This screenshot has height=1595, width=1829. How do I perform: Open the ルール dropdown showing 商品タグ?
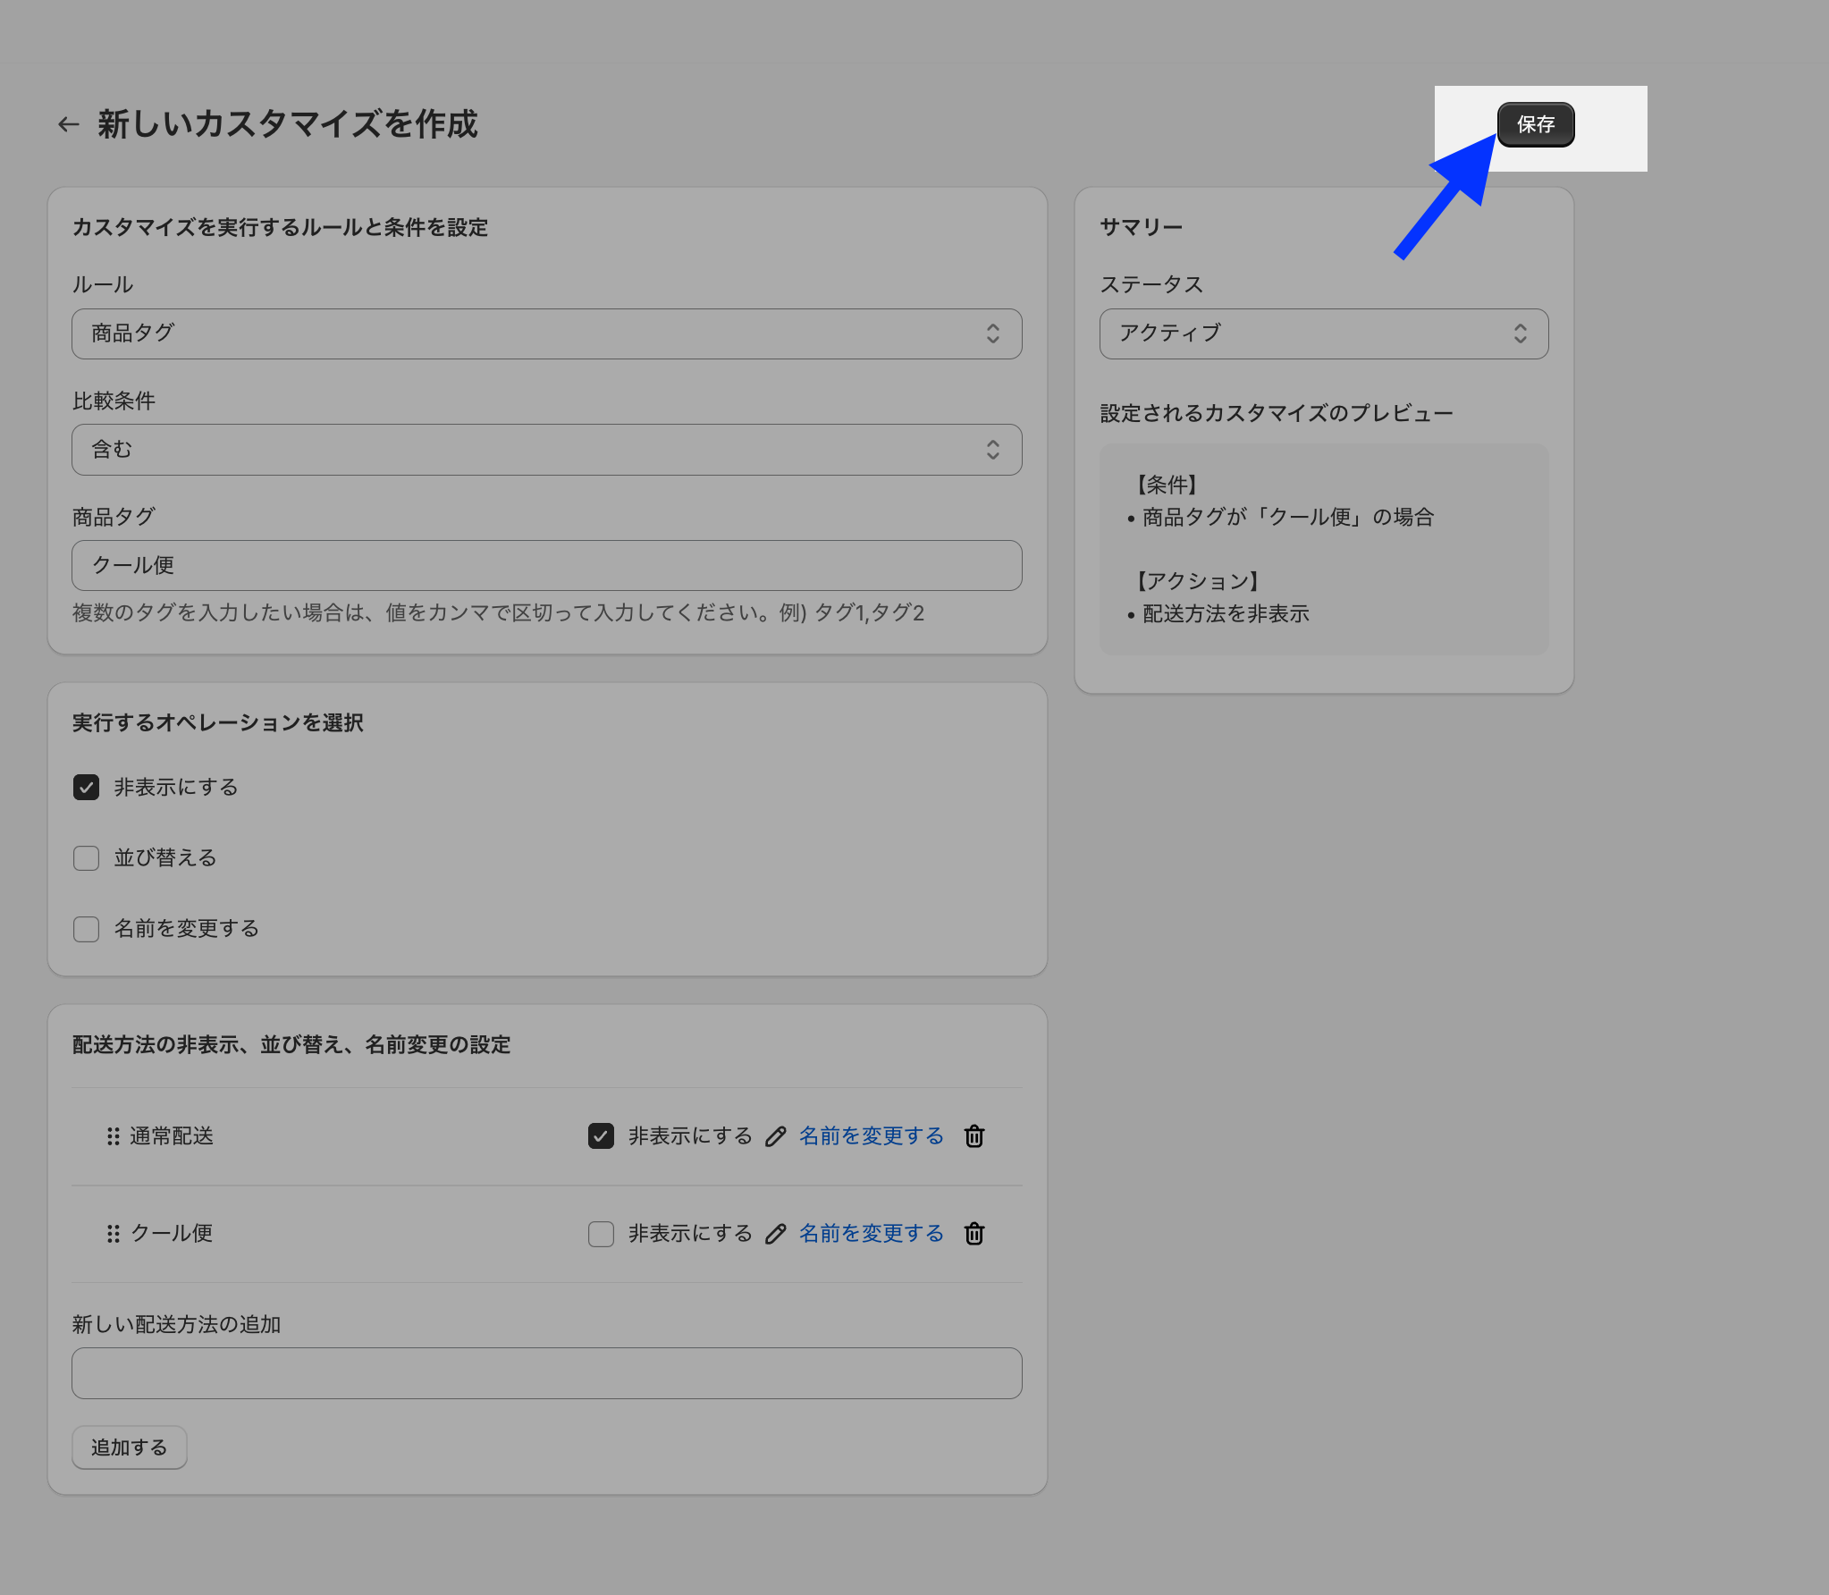[546, 333]
